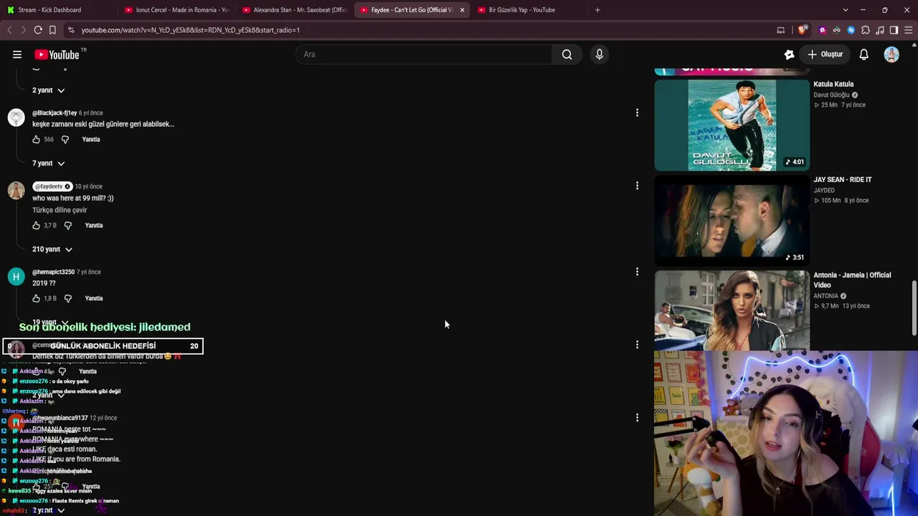Viewport: 918px width, 516px height.
Task: Open the account avatar menu
Action: 891,54
